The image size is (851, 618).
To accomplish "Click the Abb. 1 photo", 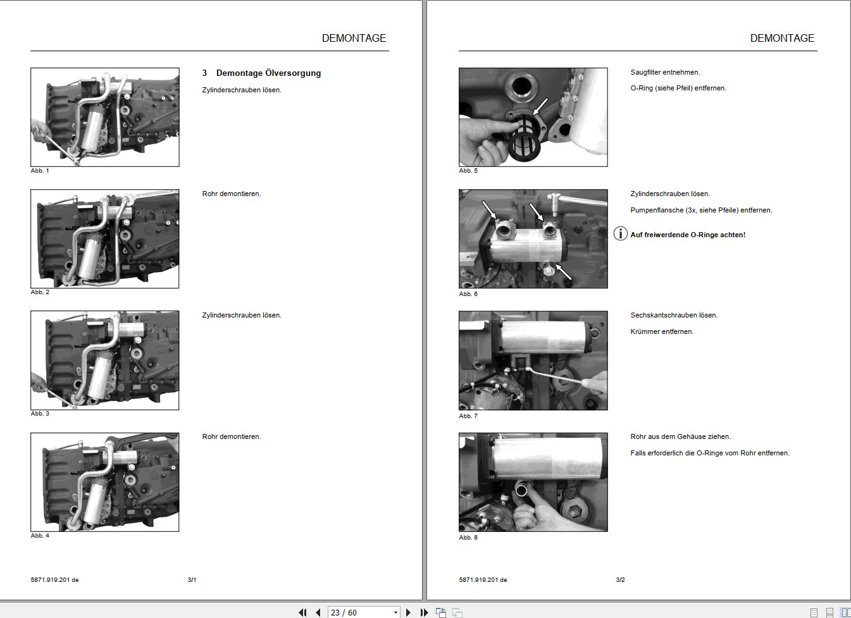I will tap(105, 117).
